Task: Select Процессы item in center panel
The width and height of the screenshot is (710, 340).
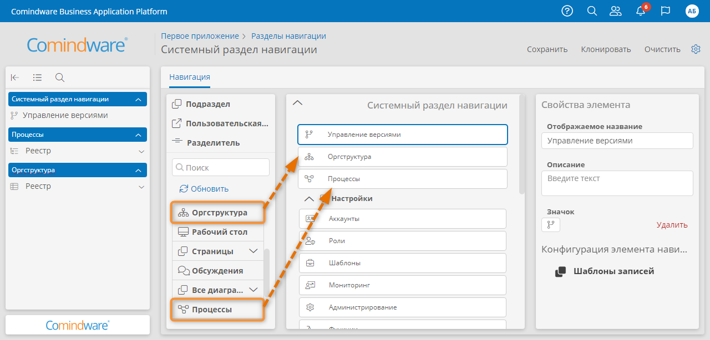Action: point(403,179)
